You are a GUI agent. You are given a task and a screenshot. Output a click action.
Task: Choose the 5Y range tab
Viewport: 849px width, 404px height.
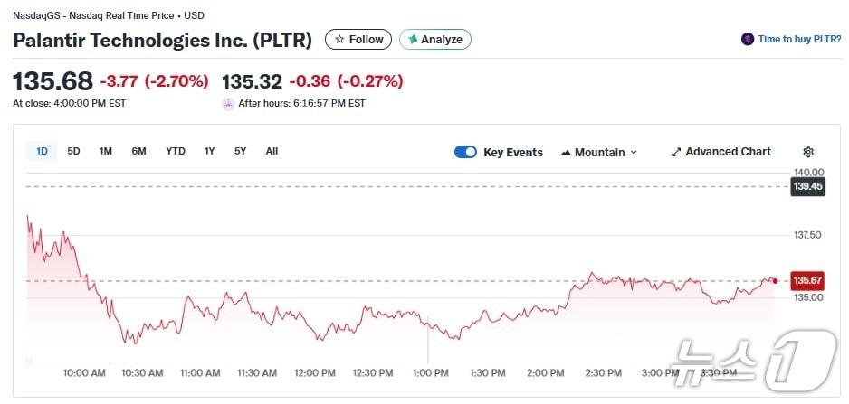[x=240, y=152]
